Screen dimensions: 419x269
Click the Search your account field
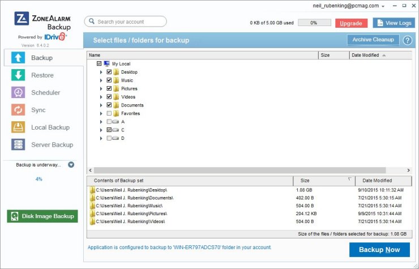(126, 22)
